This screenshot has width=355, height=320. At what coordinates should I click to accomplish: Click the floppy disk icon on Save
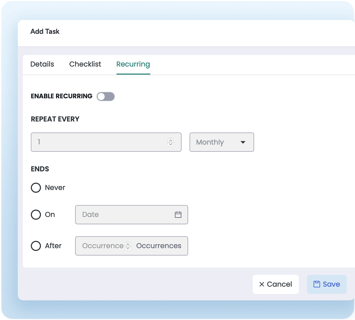(x=316, y=284)
